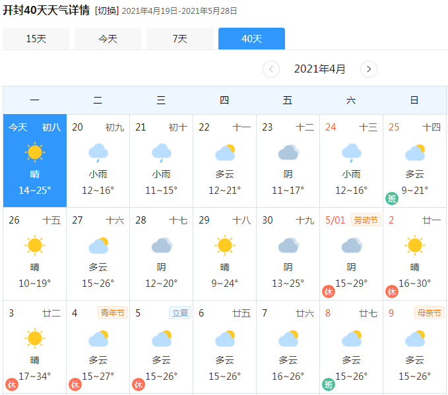Click the green 班 badge on May 8

tap(329, 384)
